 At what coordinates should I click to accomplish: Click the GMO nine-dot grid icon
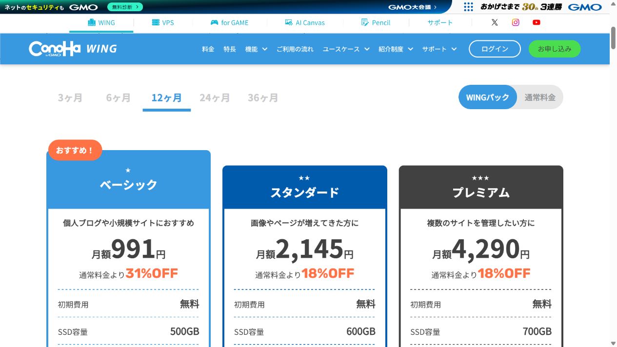[x=468, y=7]
